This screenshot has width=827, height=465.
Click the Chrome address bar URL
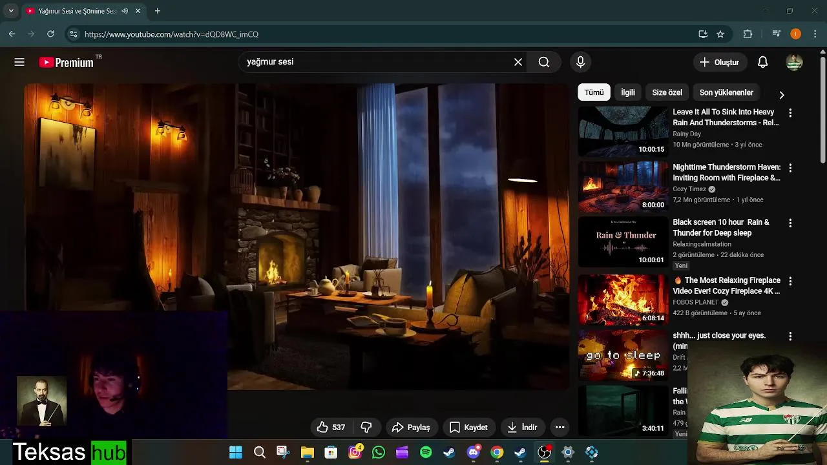(x=171, y=34)
